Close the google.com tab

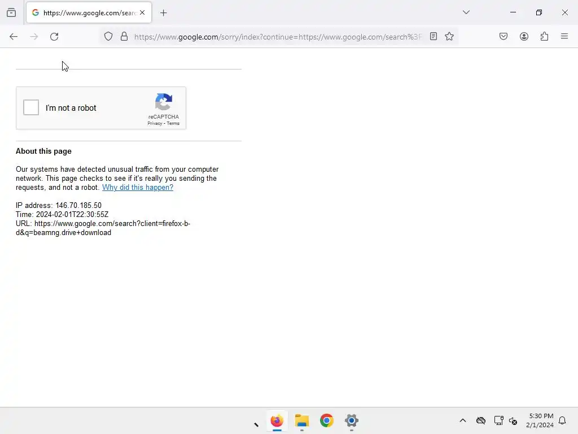coord(142,12)
